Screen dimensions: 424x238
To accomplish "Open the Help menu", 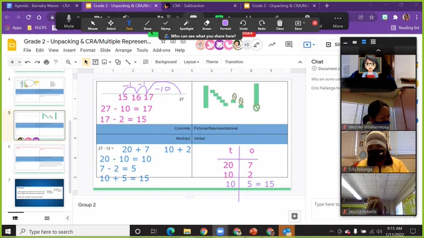I will (x=180, y=50).
